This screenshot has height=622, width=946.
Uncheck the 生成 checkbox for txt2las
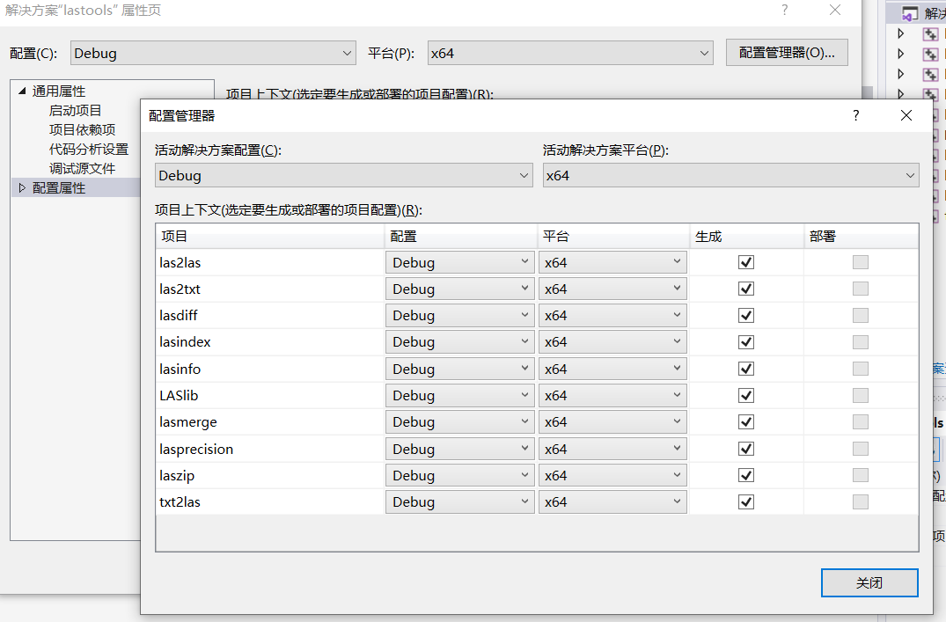(744, 501)
